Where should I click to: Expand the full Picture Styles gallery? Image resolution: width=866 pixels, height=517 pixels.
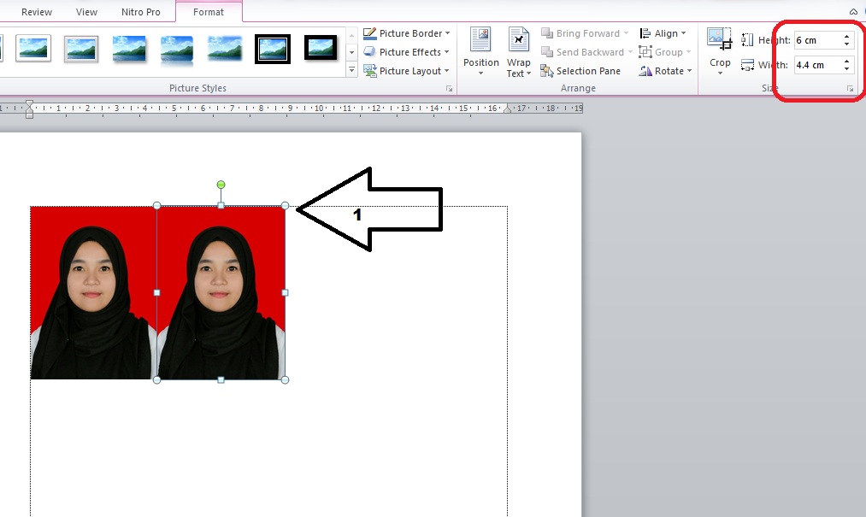(352, 70)
